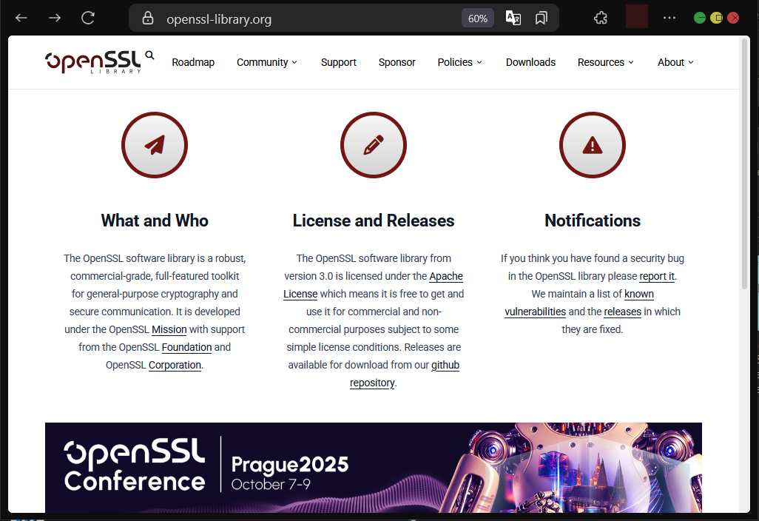The image size is (759, 521).
Task: Follow the Mission link
Action: point(169,329)
